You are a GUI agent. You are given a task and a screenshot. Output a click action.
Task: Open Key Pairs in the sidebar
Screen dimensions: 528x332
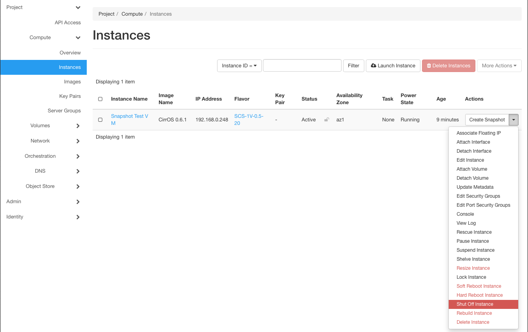pos(70,96)
